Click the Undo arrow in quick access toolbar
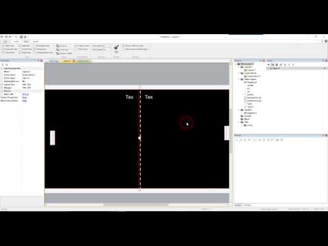The height and width of the screenshot is (246, 328). coord(10,37)
